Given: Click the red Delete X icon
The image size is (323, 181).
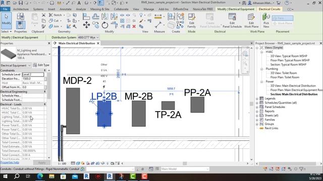Looking at the screenshot, I should [x=134, y=26].
